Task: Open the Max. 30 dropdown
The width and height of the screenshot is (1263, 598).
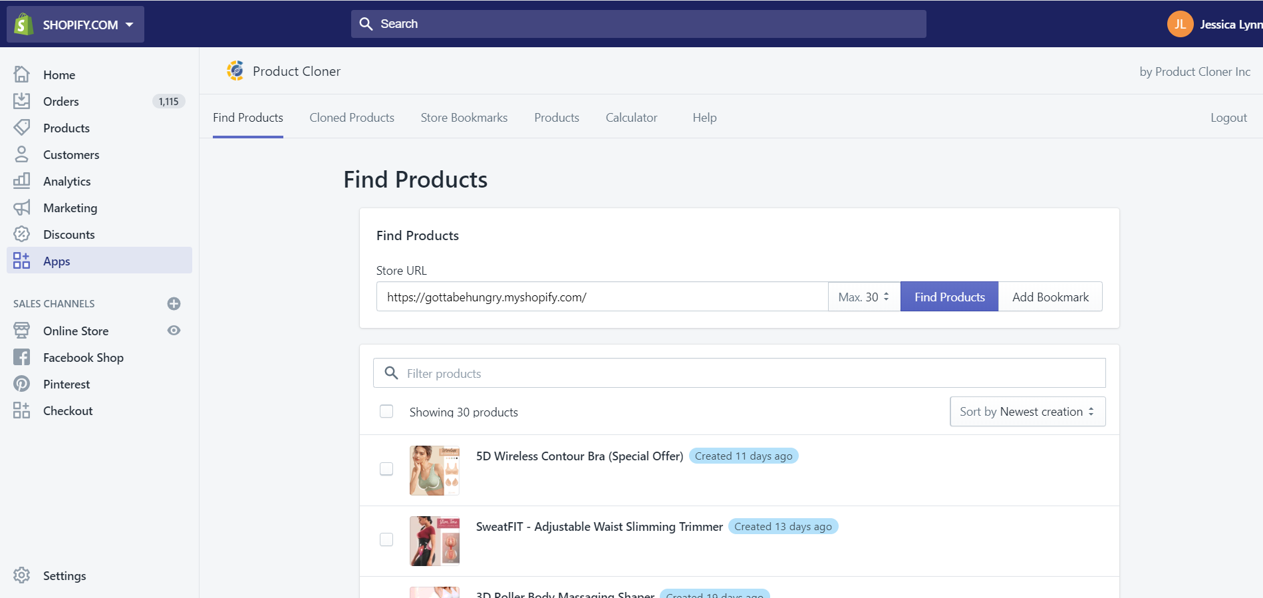Action: click(863, 297)
